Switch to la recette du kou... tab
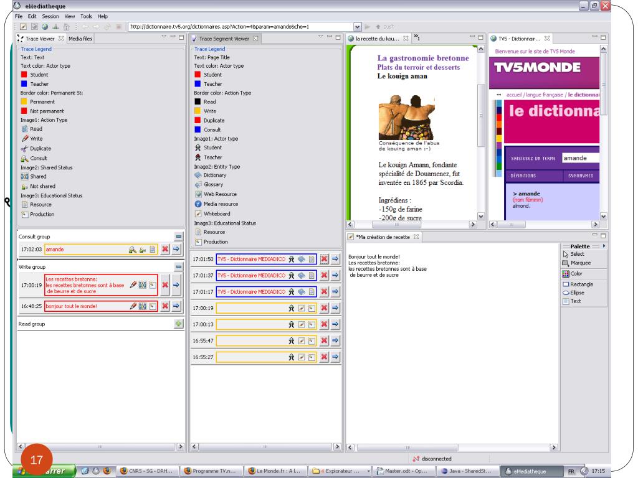 click(378, 39)
